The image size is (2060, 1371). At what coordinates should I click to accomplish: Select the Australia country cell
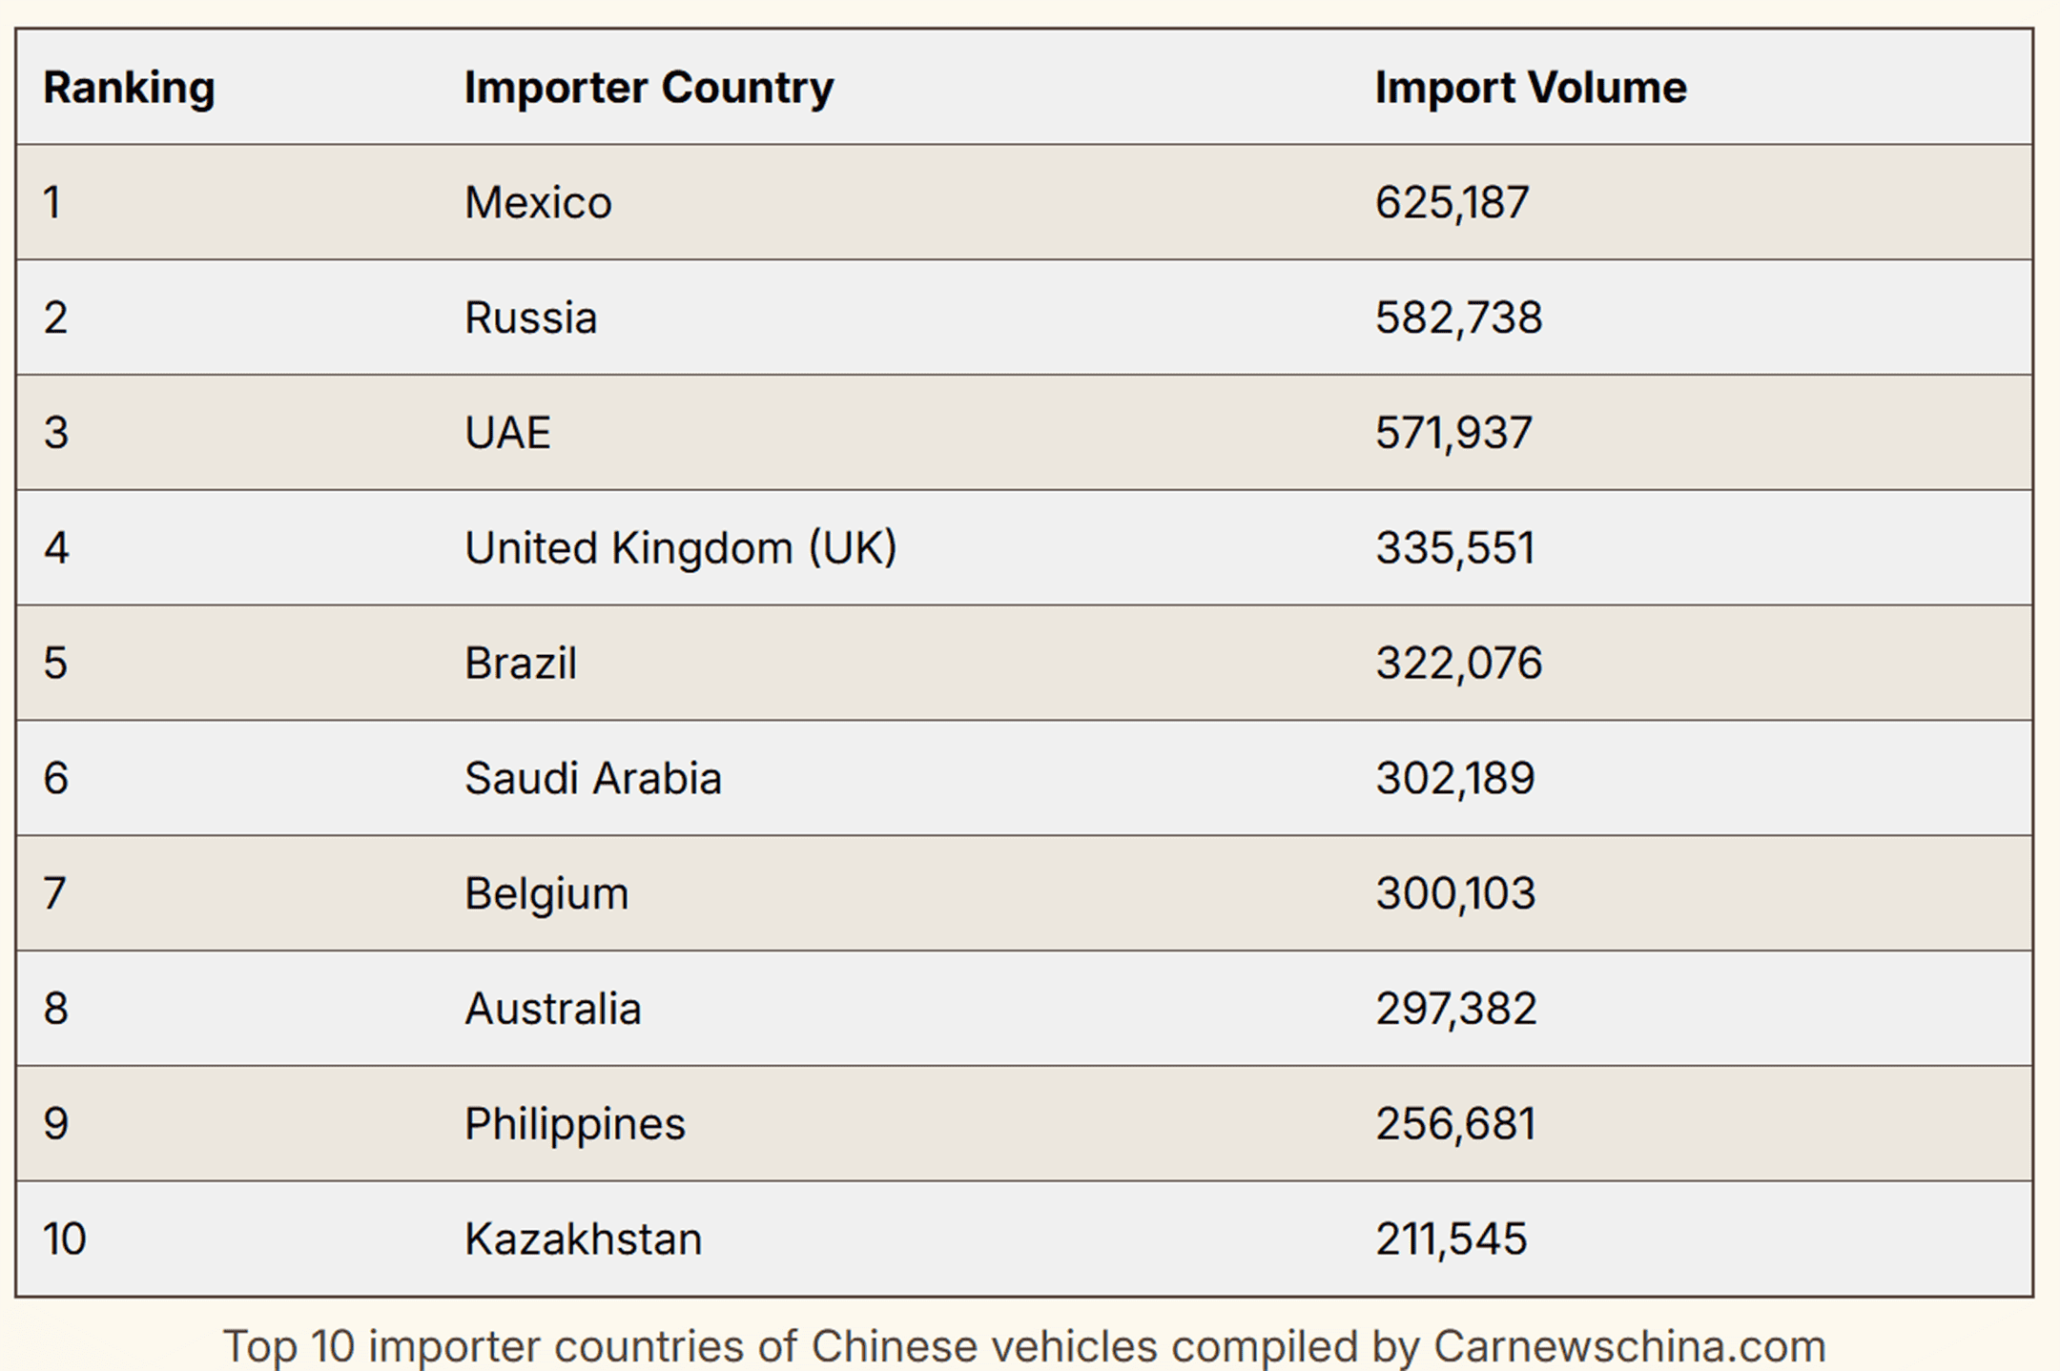552,1009
